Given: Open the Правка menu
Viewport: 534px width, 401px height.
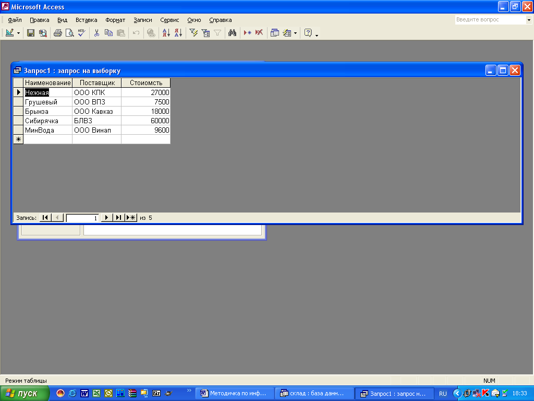Looking at the screenshot, I should tap(40, 20).
